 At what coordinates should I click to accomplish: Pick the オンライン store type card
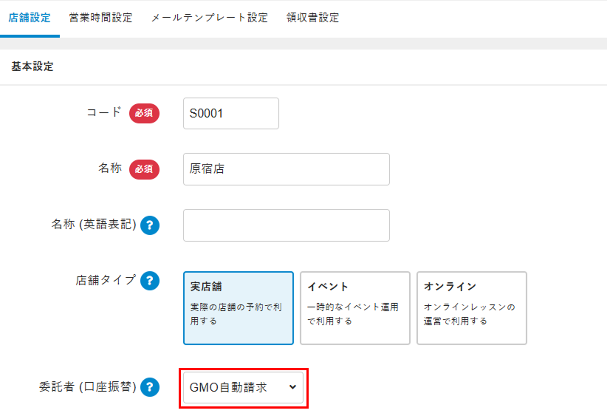pos(471,307)
